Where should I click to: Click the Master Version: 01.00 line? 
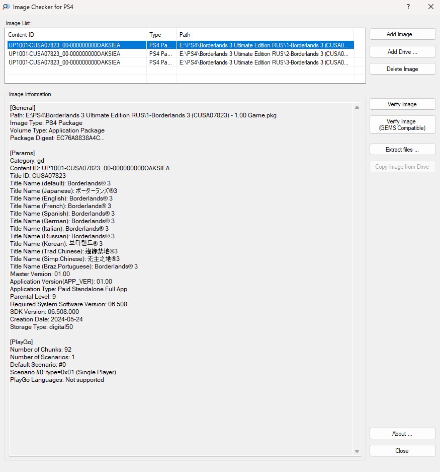(x=40, y=274)
